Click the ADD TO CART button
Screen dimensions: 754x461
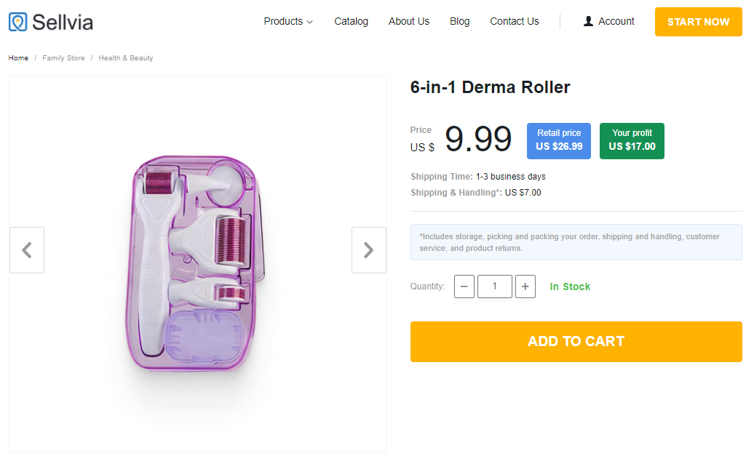(x=576, y=341)
